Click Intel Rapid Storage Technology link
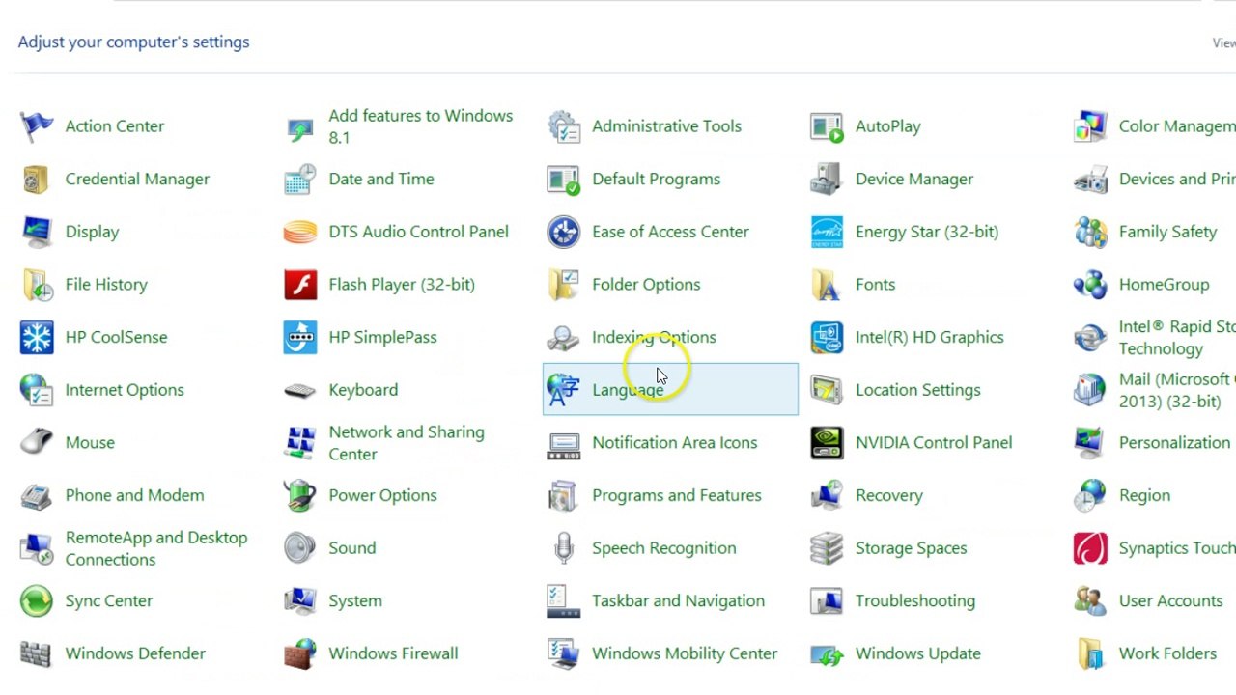 point(1177,338)
